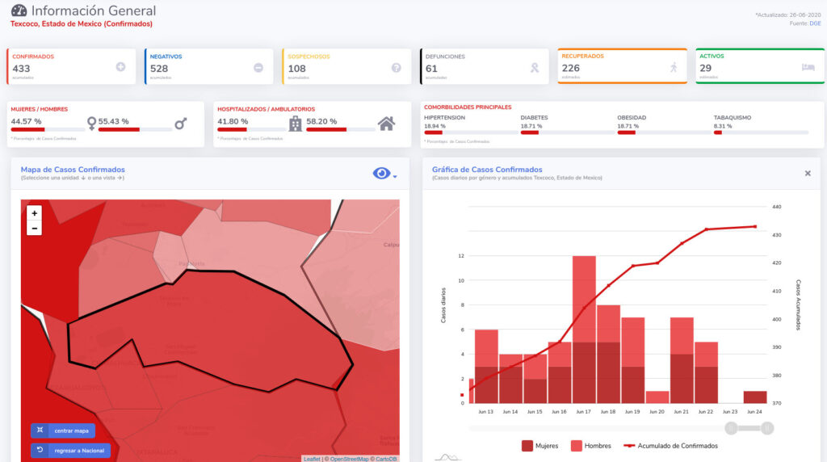Viewport: 827px width, 462px height.
Task: Click the ribbon icon on Defunciones card
Action: tap(534, 68)
